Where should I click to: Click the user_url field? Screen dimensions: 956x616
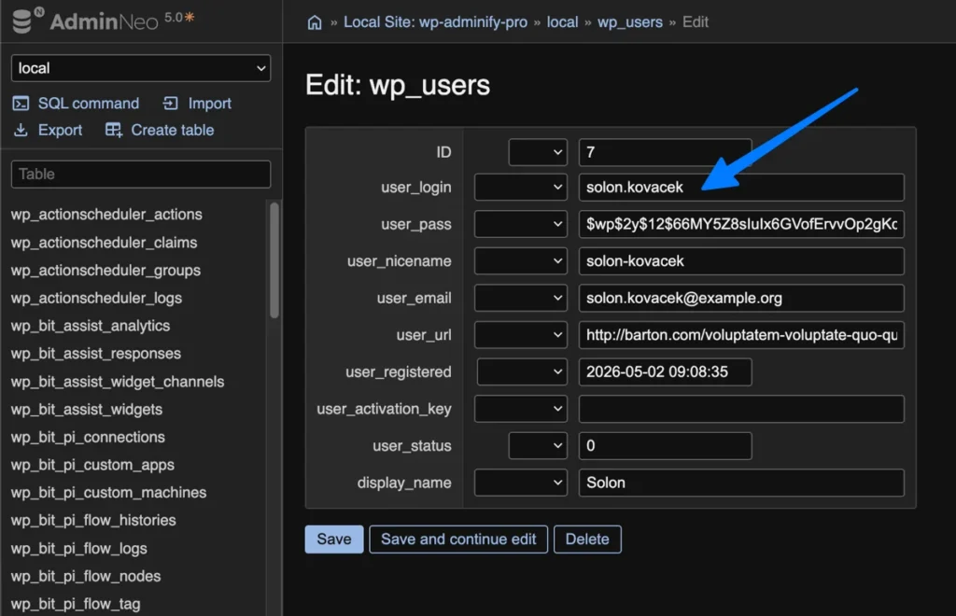coord(741,335)
